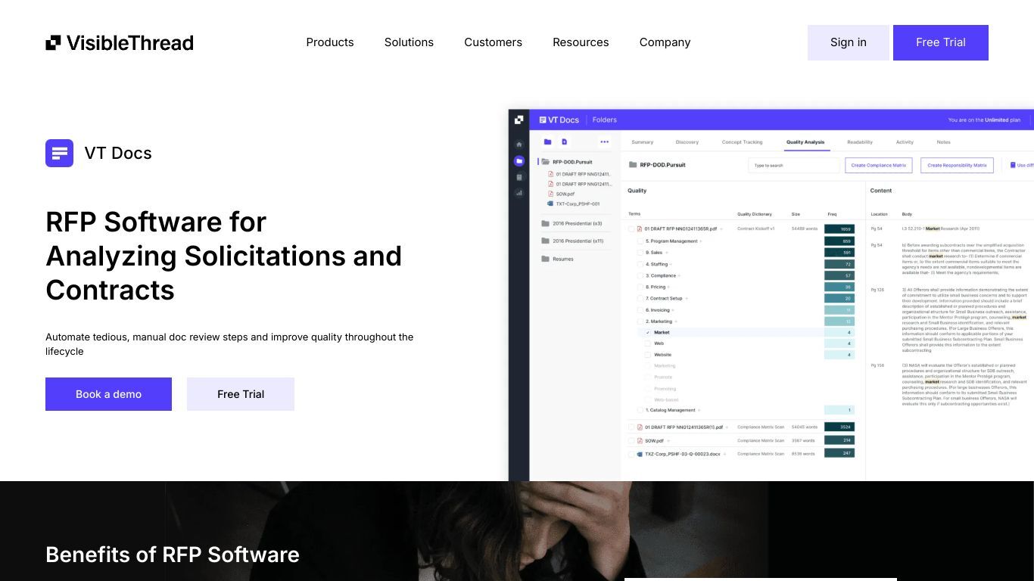Uncheck the Market term checkbox
This screenshot has height=581, width=1034.
(x=648, y=332)
